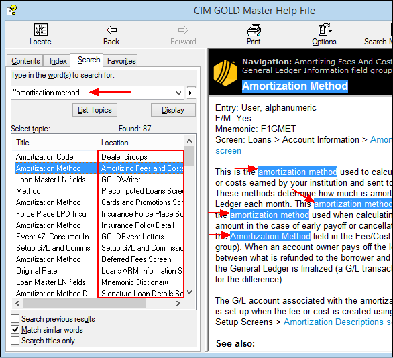393x358 pixels.
Task: Open the search term dropdown arrow
Action: point(178,93)
